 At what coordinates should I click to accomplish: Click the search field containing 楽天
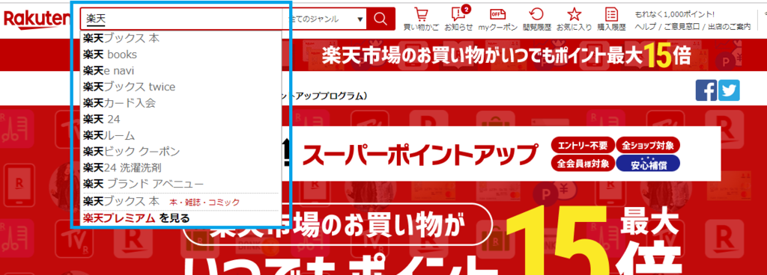181,19
